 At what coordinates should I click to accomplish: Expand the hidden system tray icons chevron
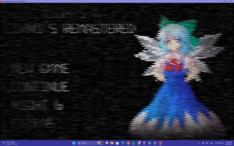[x=199, y=143]
